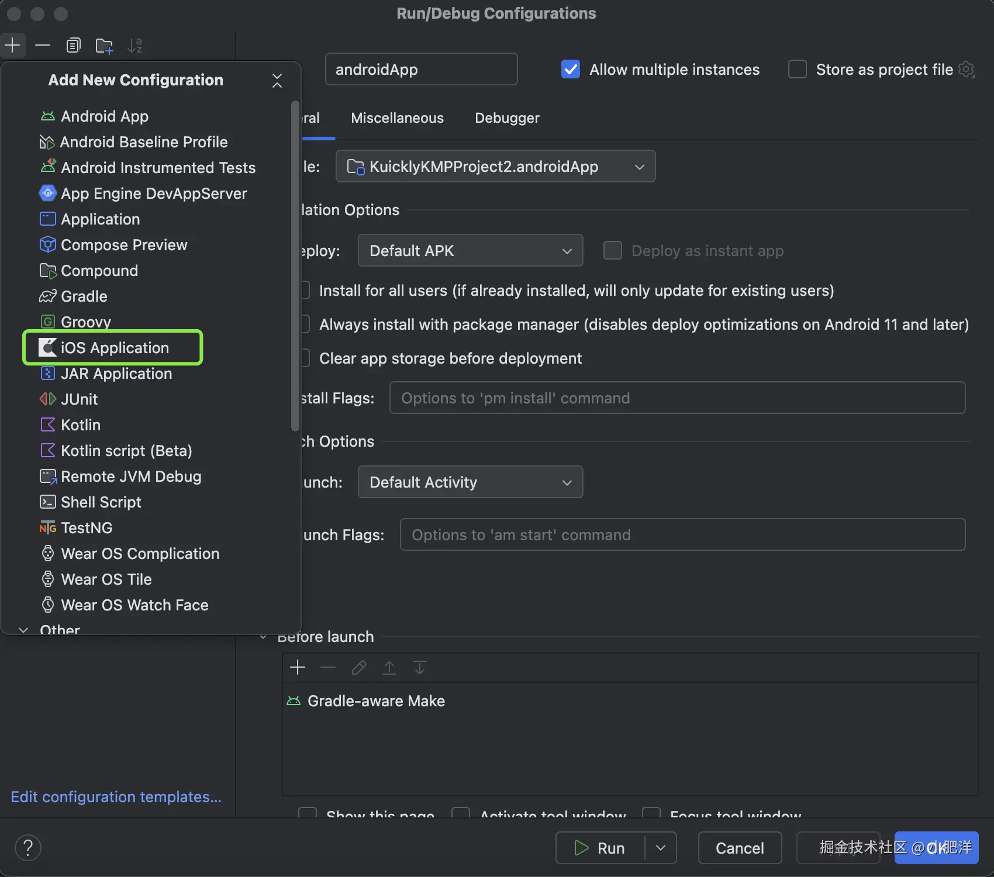Move Before launch task down
994x877 pixels.
[420, 668]
